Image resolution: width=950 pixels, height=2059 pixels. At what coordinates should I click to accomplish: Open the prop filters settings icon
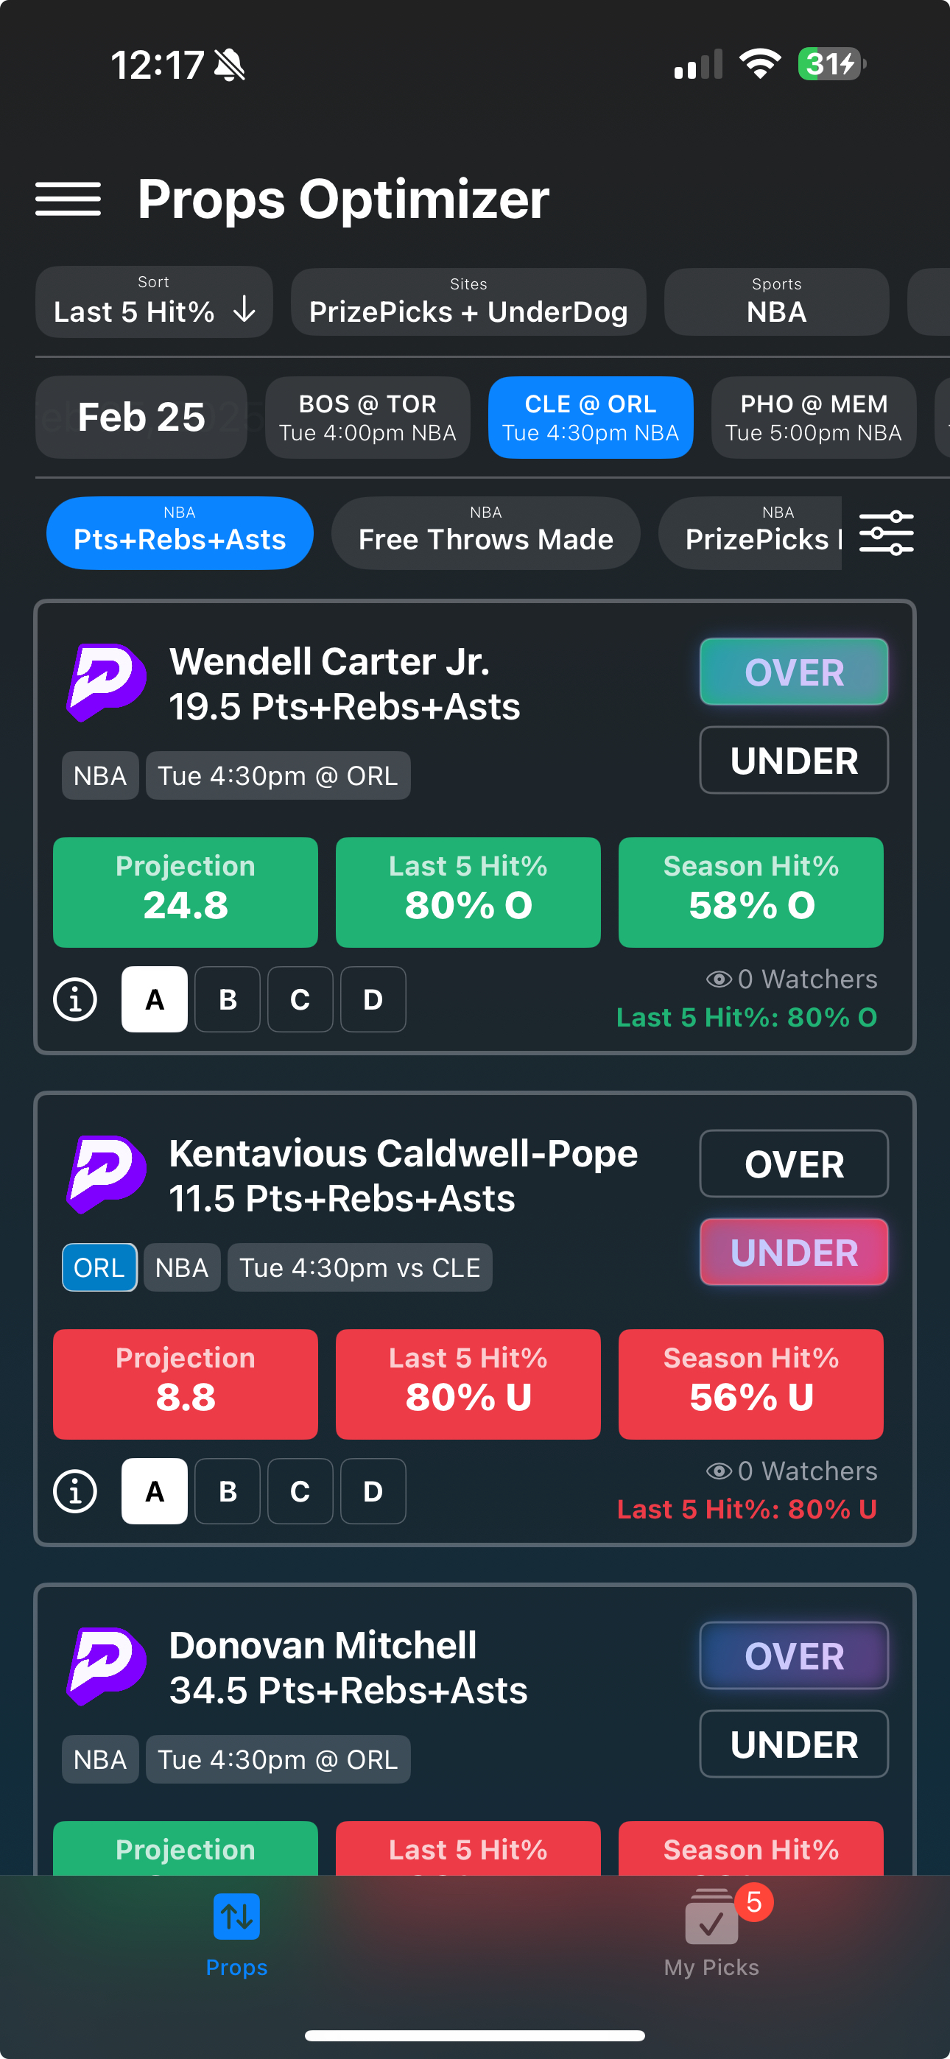tap(887, 532)
